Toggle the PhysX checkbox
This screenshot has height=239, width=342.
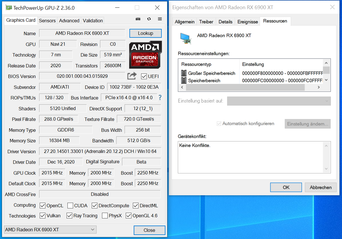click(x=105, y=216)
